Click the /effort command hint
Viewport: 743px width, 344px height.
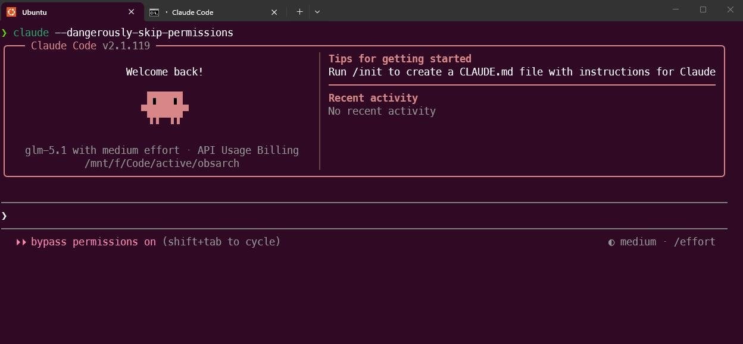tap(695, 242)
